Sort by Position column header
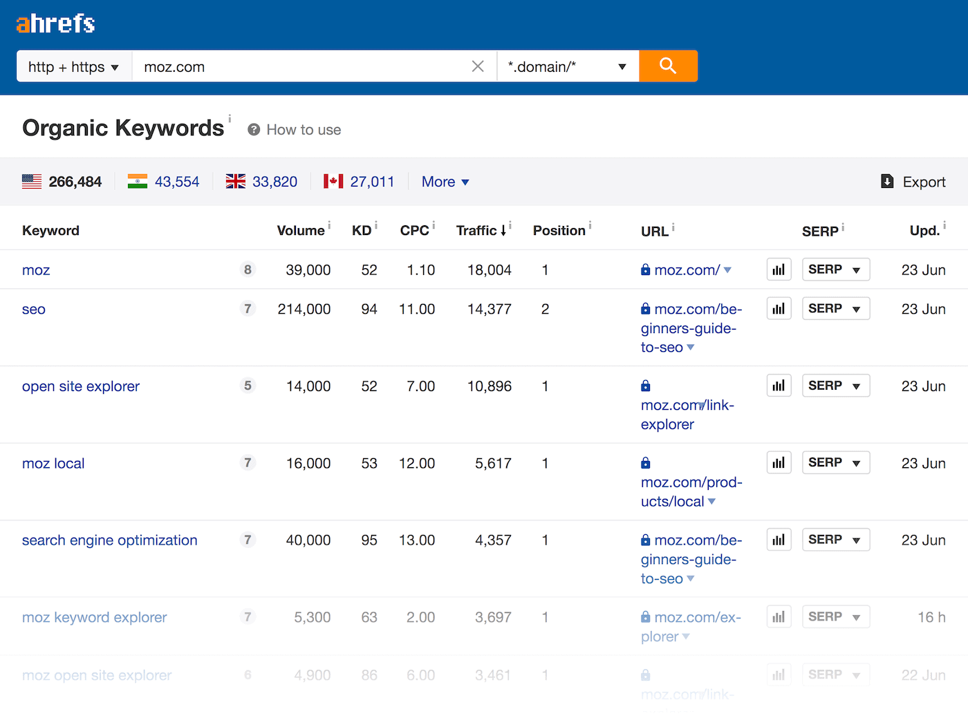 point(559,231)
